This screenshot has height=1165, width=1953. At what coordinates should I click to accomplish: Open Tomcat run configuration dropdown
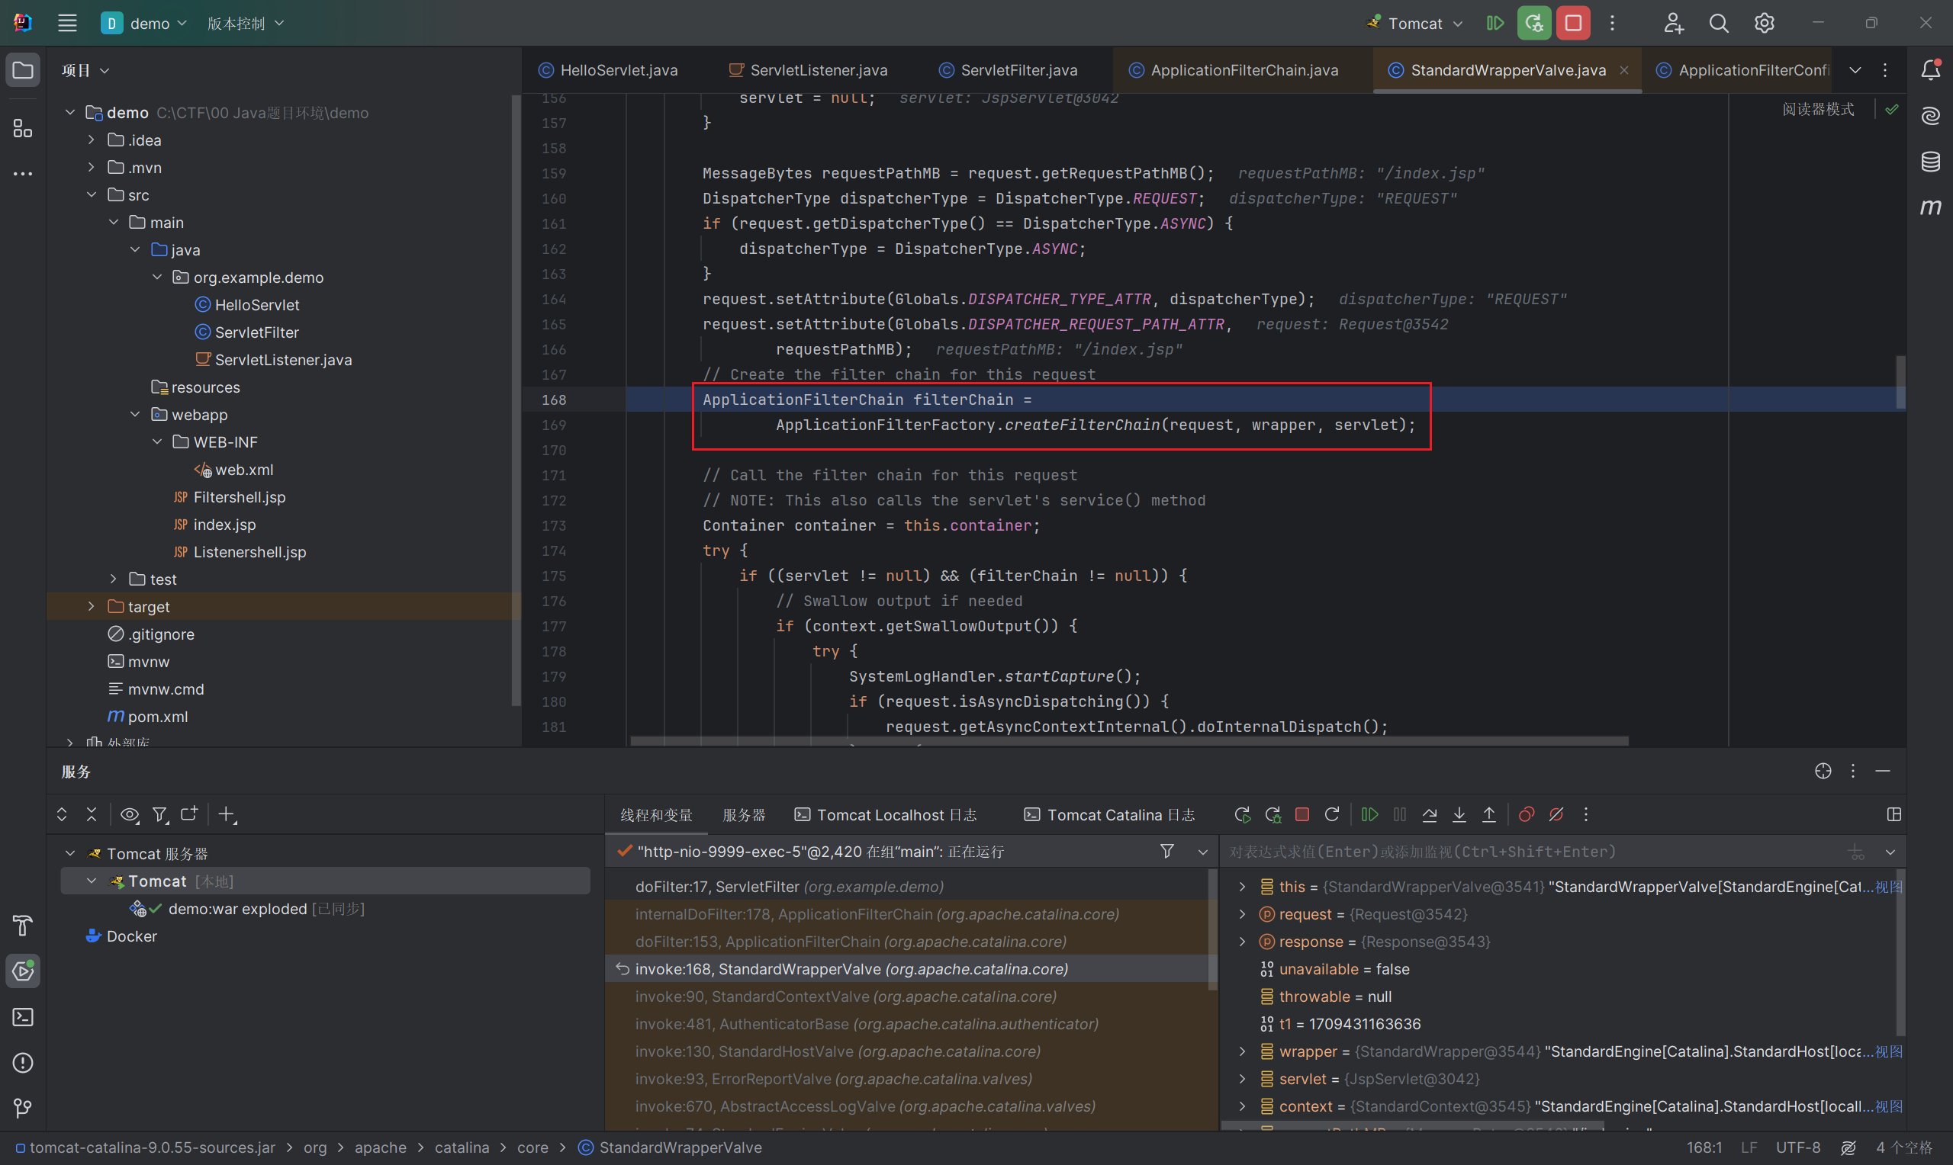click(1416, 23)
